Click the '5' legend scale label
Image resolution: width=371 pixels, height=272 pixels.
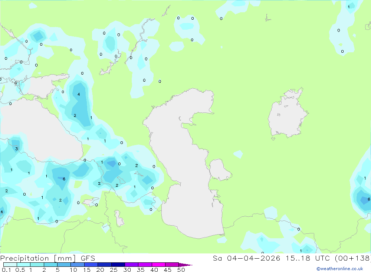pyautogui.click(x=58, y=270)
